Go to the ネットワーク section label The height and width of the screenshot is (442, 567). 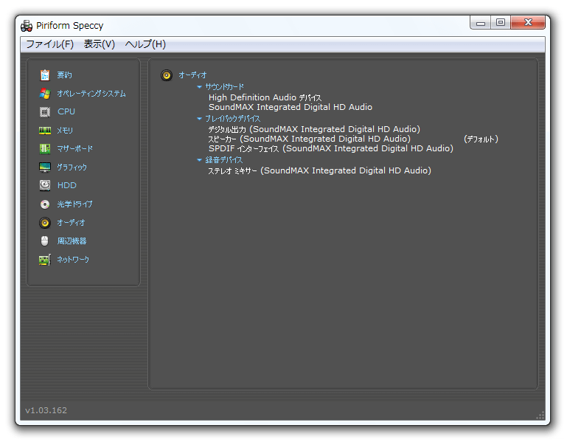click(73, 260)
